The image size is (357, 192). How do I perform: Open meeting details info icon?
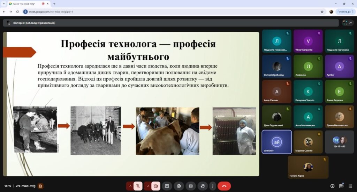tap(332, 186)
